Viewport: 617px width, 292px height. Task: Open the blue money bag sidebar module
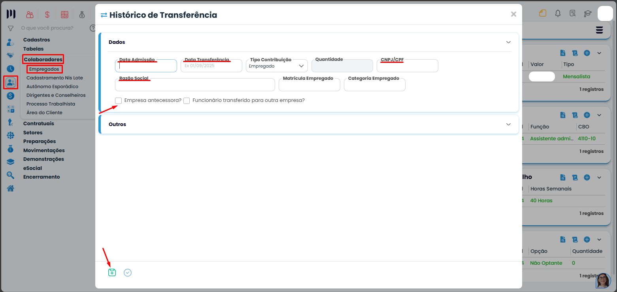click(10, 149)
